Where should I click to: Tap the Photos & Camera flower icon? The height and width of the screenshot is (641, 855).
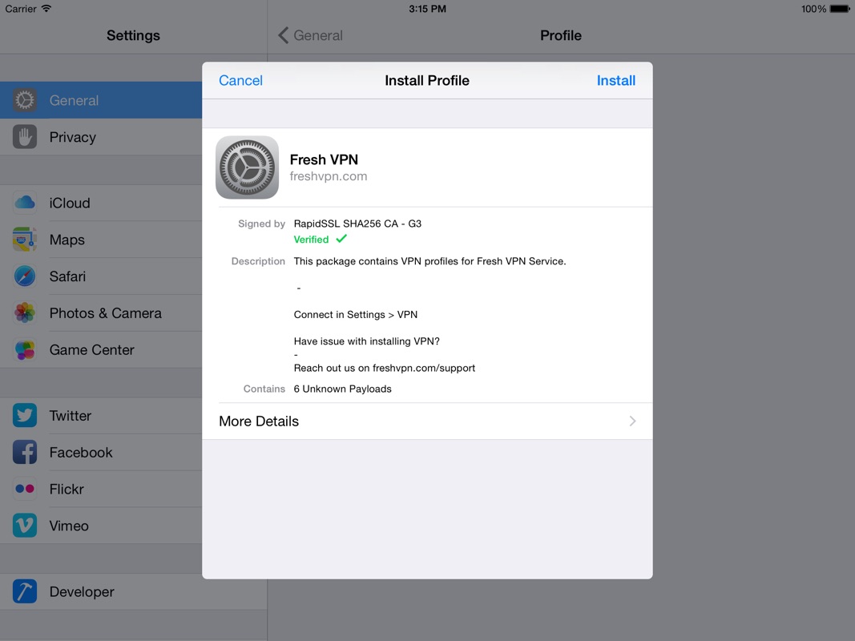(25, 312)
